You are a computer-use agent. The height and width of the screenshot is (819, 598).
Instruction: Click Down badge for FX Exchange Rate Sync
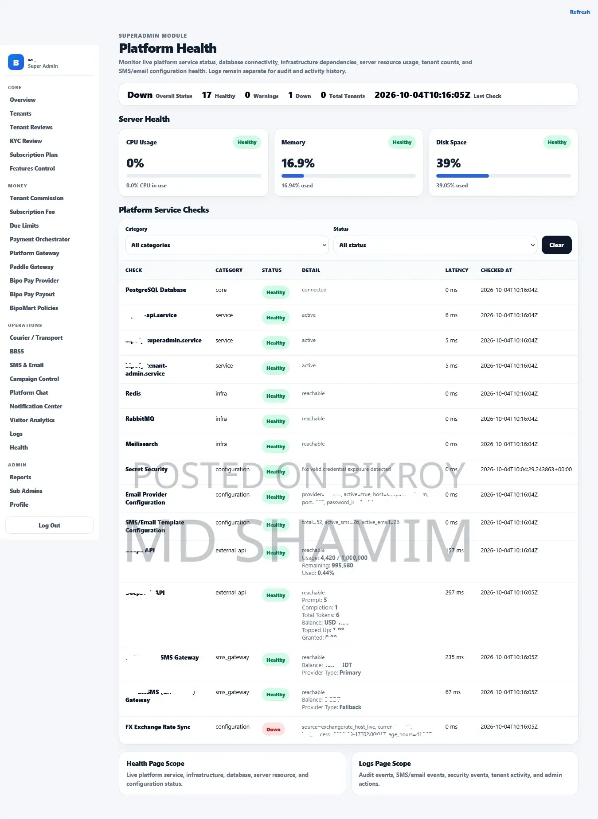[274, 730]
